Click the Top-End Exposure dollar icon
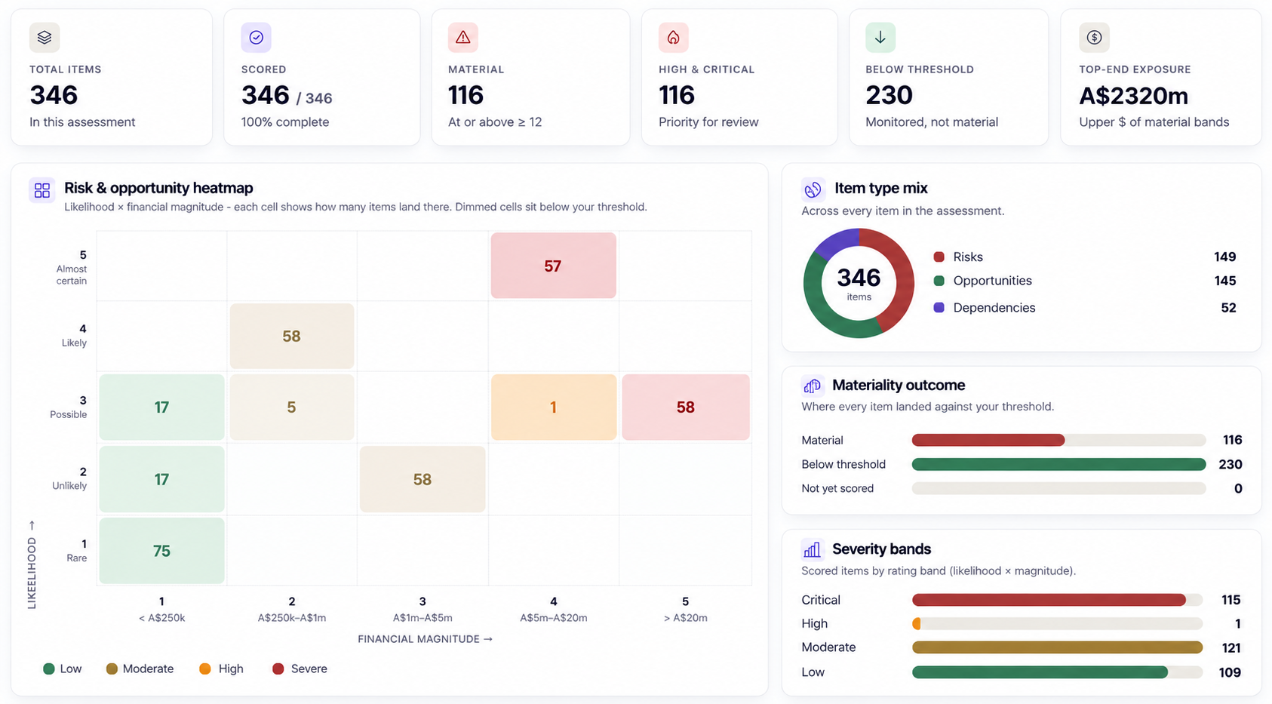The width and height of the screenshot is (1272, 704). click(x=1094, y=38)
